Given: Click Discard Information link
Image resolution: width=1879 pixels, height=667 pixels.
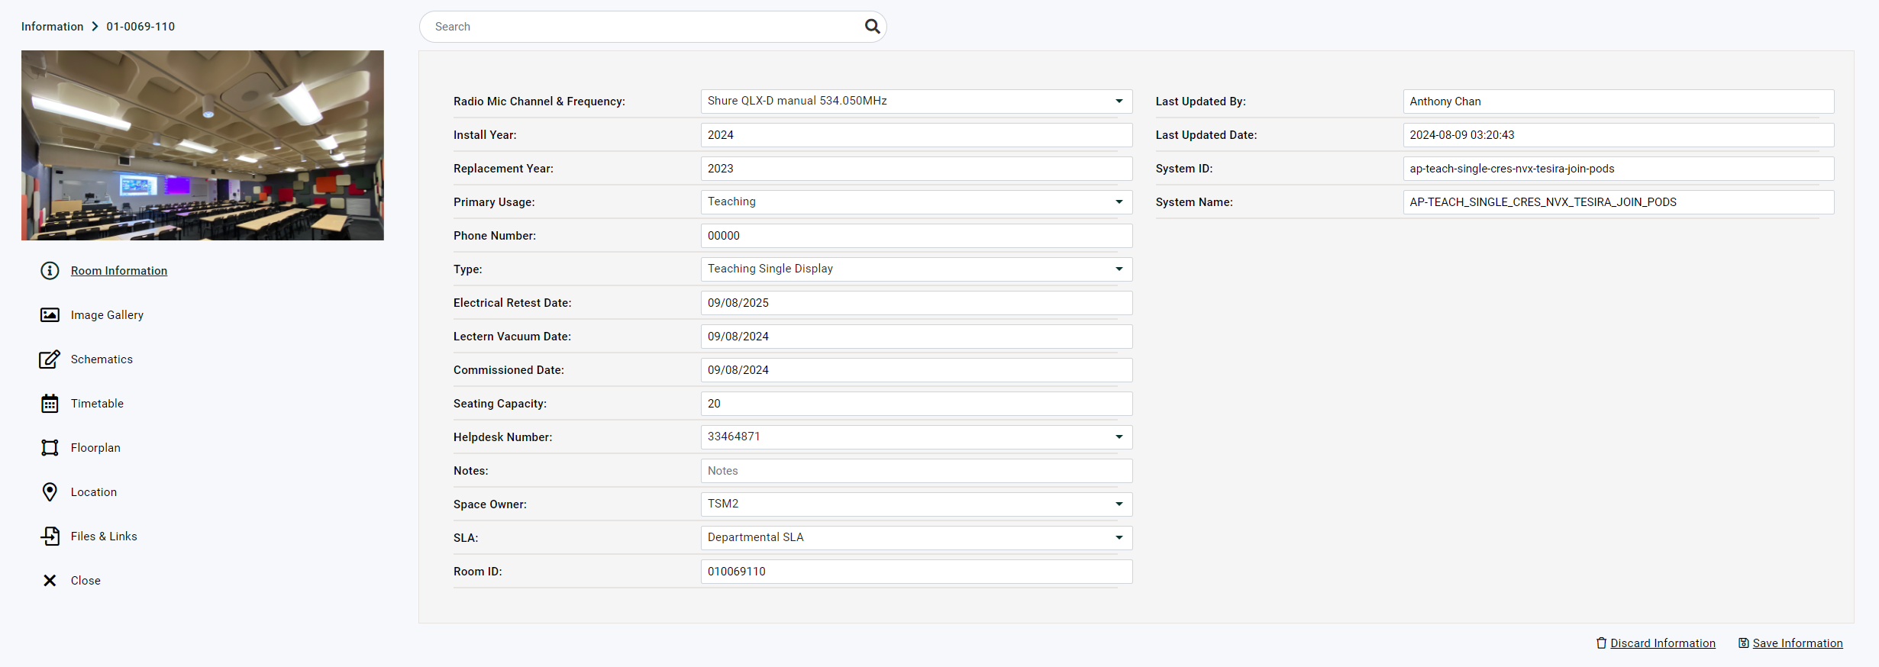Looking at the screenshot, I should 1662,643.
